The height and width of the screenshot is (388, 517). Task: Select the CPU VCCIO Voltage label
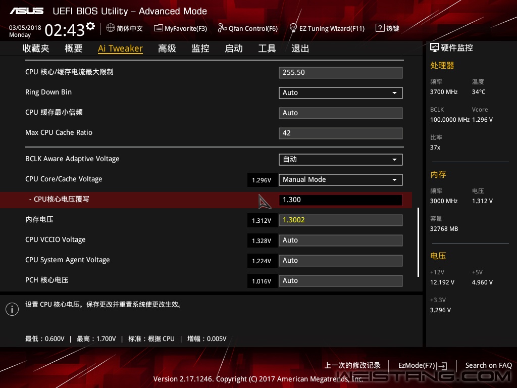pos(56,239)
